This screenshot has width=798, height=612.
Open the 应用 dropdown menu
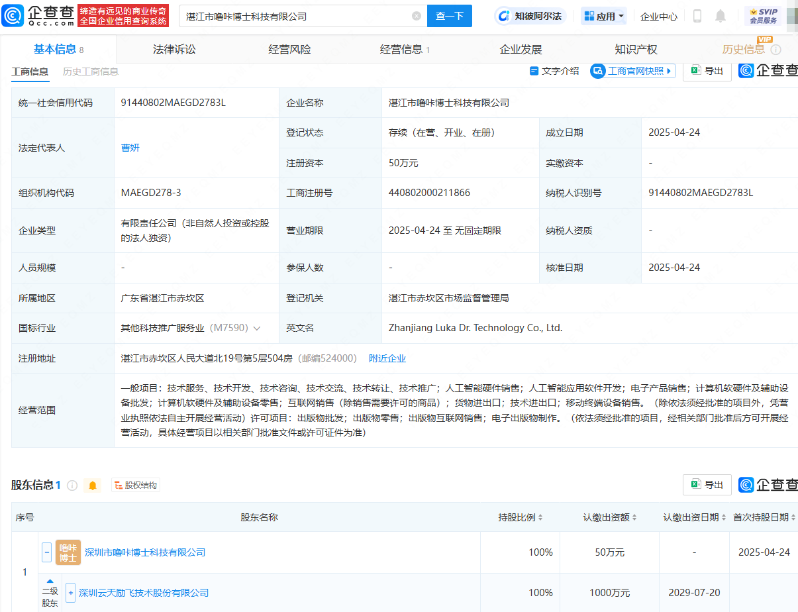[x=604, y=16]
